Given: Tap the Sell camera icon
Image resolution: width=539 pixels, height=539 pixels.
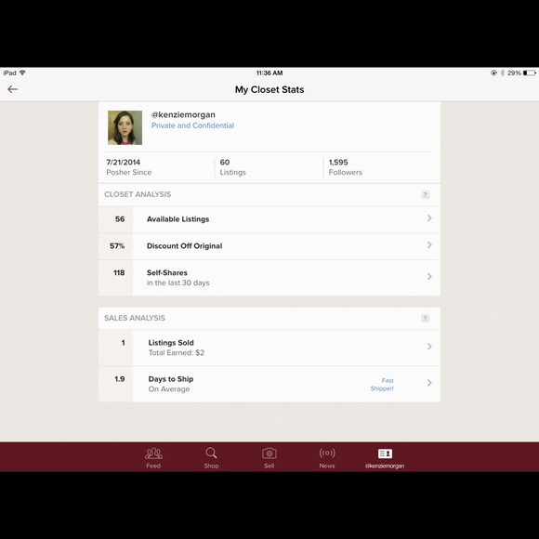Looking at the screenshot, I should pos(269,454).
